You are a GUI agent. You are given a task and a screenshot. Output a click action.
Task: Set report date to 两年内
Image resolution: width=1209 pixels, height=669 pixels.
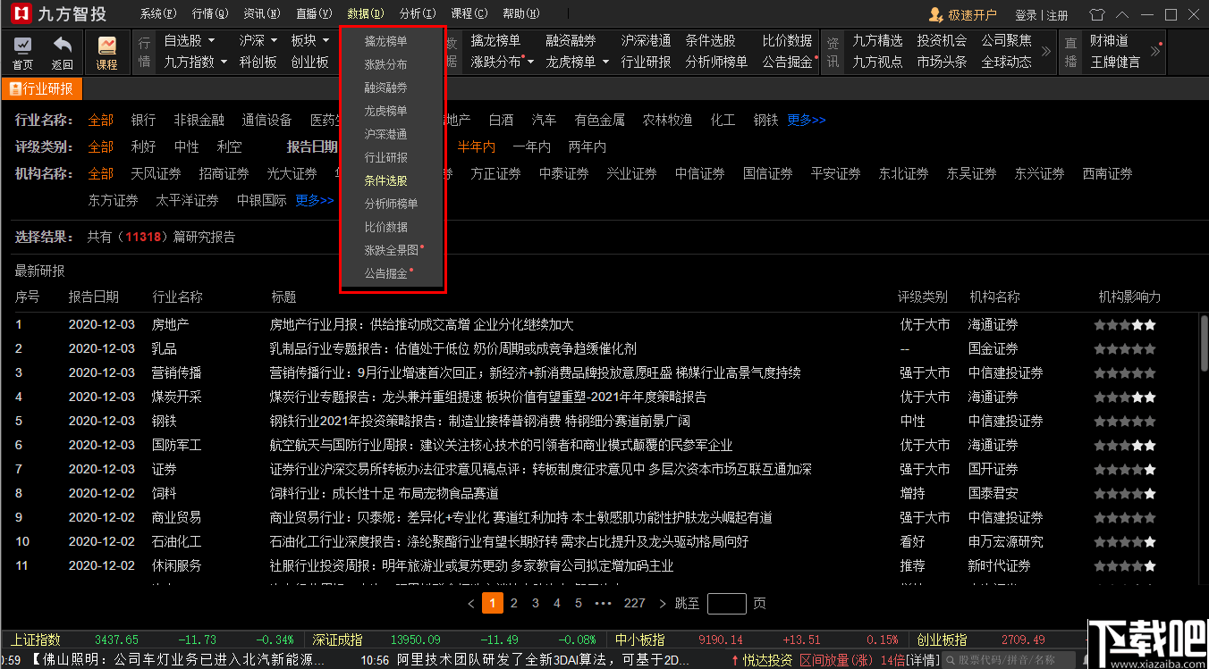pos(587,146)
